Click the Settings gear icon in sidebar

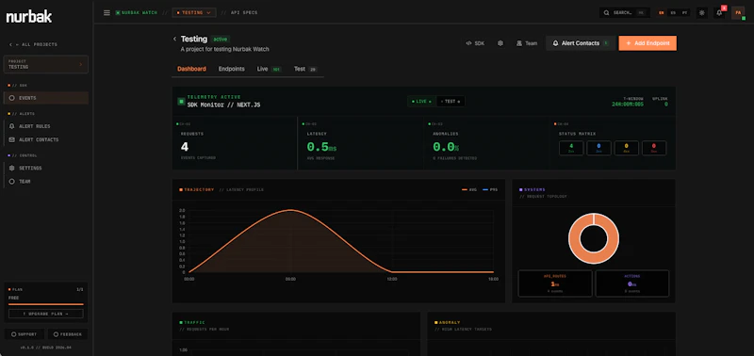click(12, 169)
